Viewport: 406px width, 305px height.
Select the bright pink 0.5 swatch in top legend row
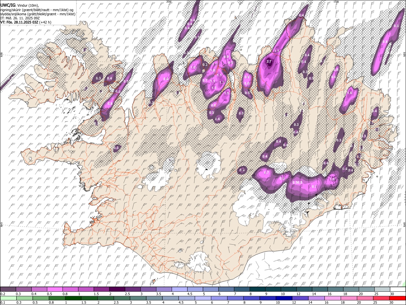point(55,289)
